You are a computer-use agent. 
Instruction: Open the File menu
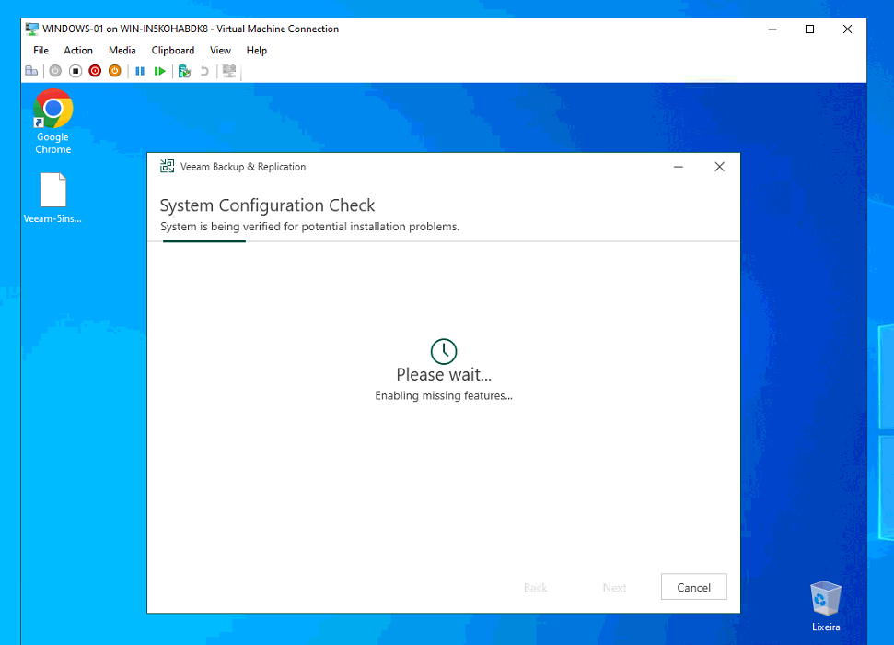(41, 51)
